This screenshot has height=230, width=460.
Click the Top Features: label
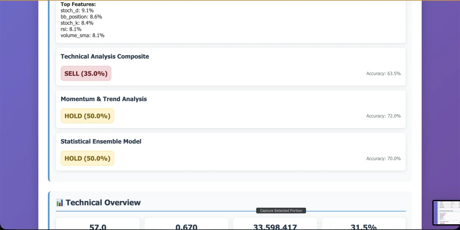pyautogui.click(x=78, y=4)
